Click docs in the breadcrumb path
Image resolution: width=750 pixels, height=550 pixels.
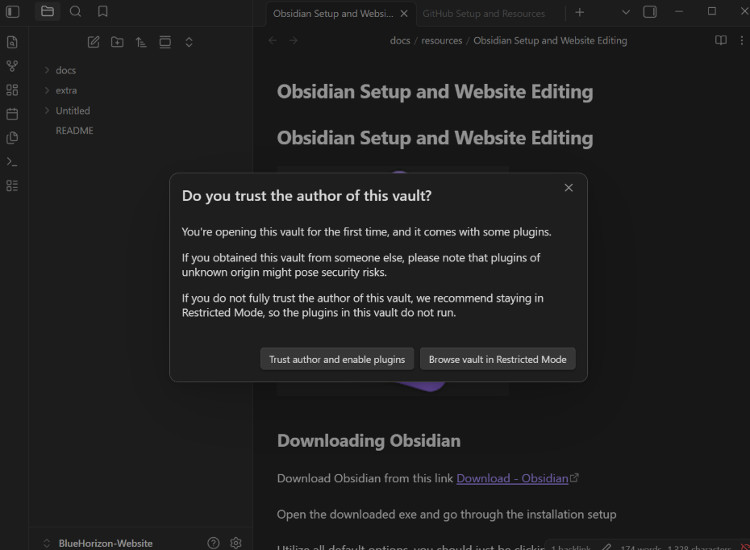400,40
